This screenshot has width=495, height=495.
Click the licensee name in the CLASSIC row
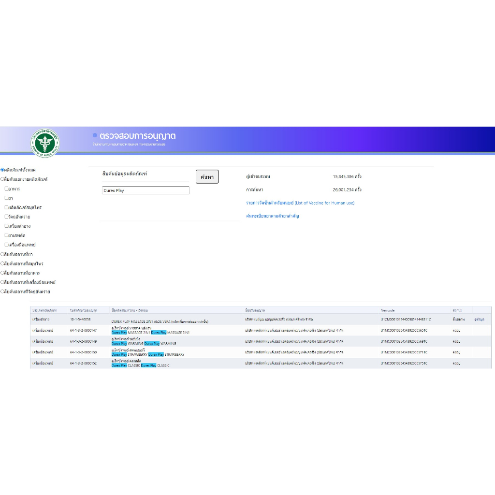click(294, 364)
